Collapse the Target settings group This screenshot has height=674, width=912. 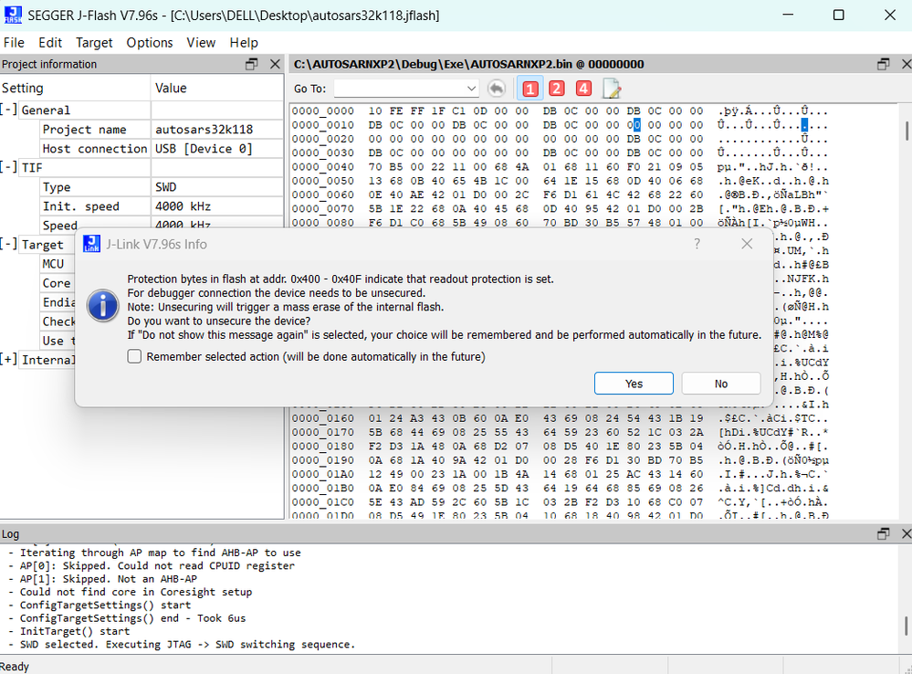(x=8, y=245)
